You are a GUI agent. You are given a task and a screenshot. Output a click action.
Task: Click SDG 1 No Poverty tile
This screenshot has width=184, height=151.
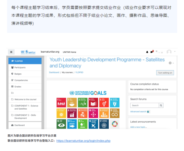click(x=61, y=103)
